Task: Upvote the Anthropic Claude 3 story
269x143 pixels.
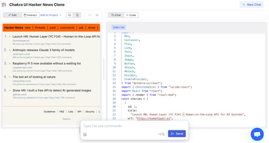Action: pos(10,50)
